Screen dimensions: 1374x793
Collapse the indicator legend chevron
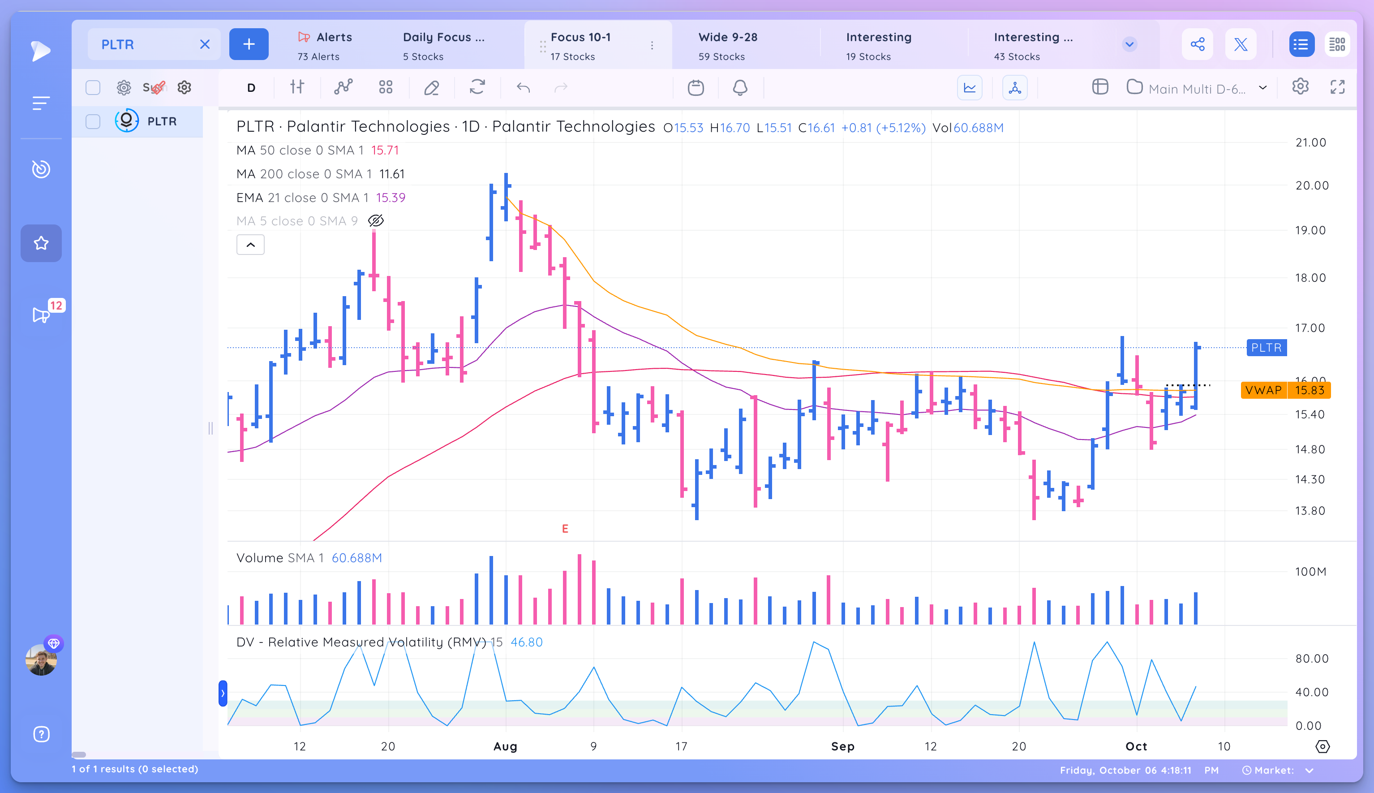point(250,245)
